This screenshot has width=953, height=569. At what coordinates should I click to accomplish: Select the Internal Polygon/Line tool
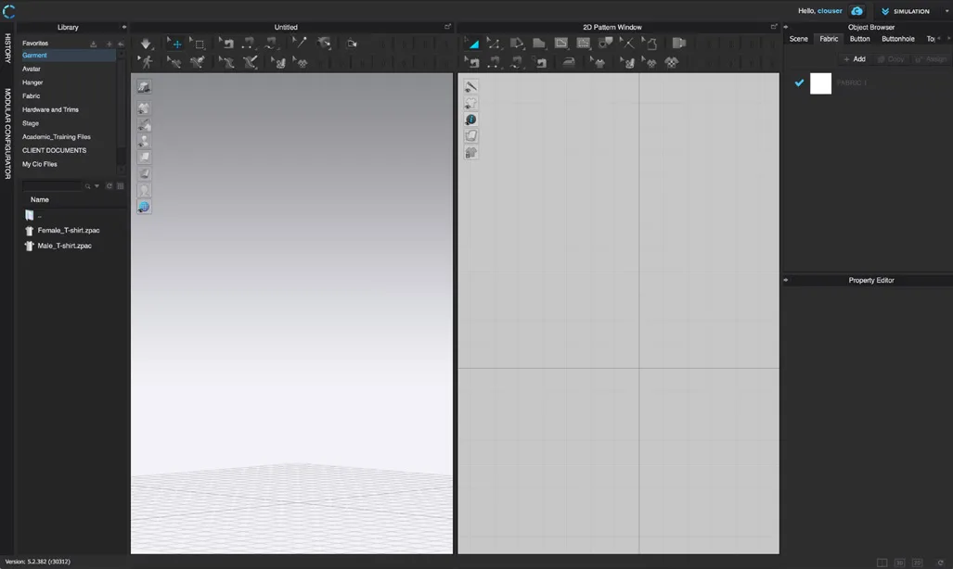click(561, 44)
